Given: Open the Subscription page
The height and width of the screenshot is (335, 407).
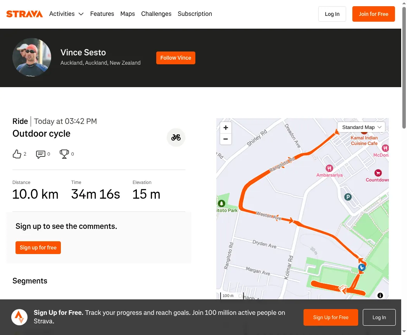Looking at the screenshot, I should coord(195,14).
